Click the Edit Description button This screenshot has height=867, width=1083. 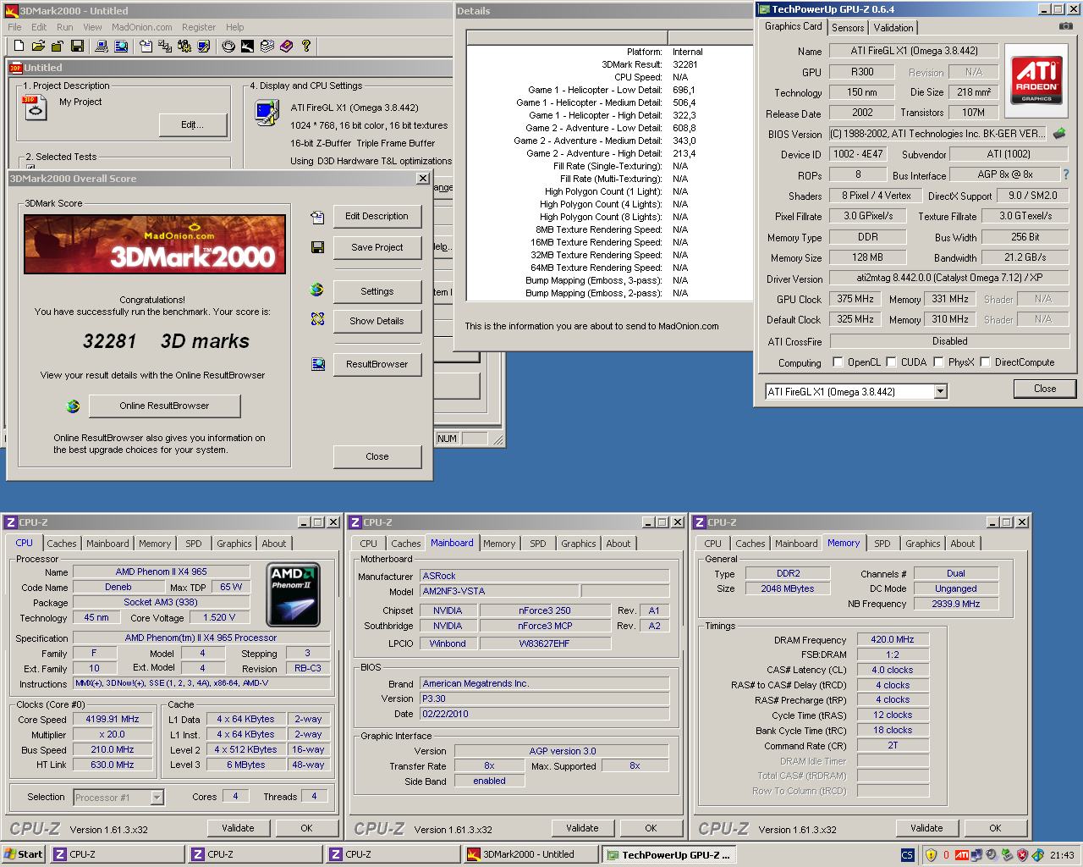coord(377,217)
